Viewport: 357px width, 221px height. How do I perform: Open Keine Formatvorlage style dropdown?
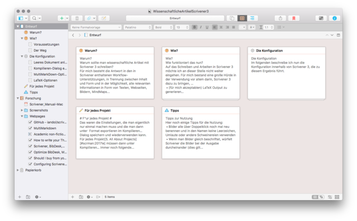96,27
